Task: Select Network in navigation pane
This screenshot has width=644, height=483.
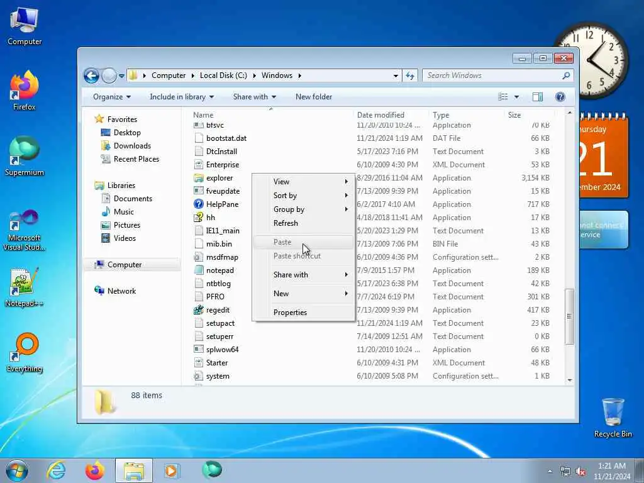Action: pyautogui.click(x=121, y=291)
